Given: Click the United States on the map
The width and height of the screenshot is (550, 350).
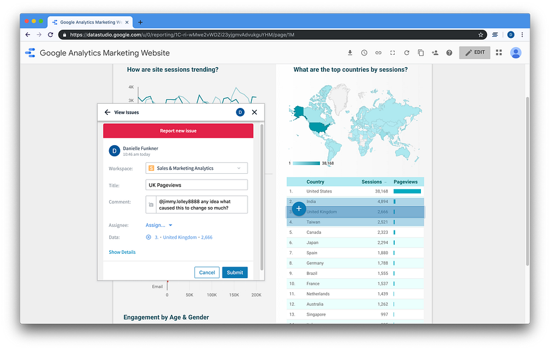Looking at the screenshot, I should coord(320,127).
